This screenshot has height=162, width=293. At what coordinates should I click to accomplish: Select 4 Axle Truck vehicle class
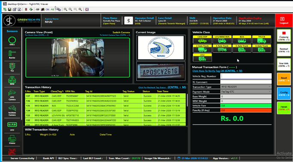tap(222, 48)
